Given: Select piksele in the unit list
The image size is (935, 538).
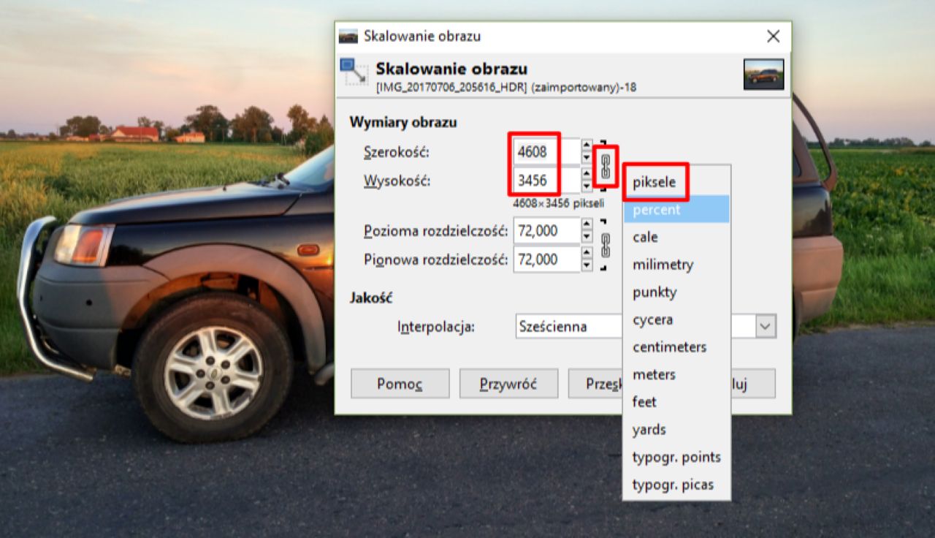Looking at the screenshot, I should click(676, 182).
